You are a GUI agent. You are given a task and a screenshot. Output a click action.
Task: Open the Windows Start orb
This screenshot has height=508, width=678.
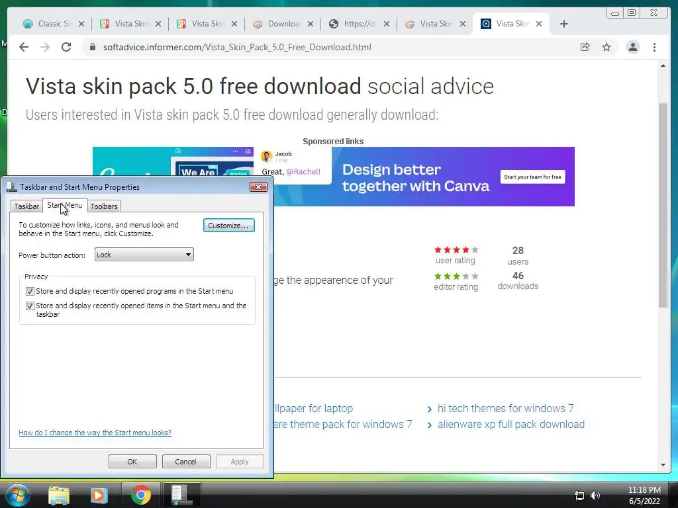[17, 495]
